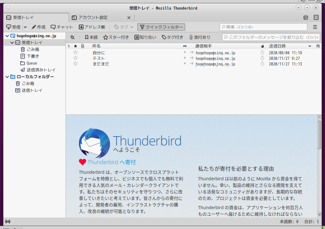Click the scrollbar down arrow in preview pane
This screenshot has height=229, width=325.
click(319, 215)
